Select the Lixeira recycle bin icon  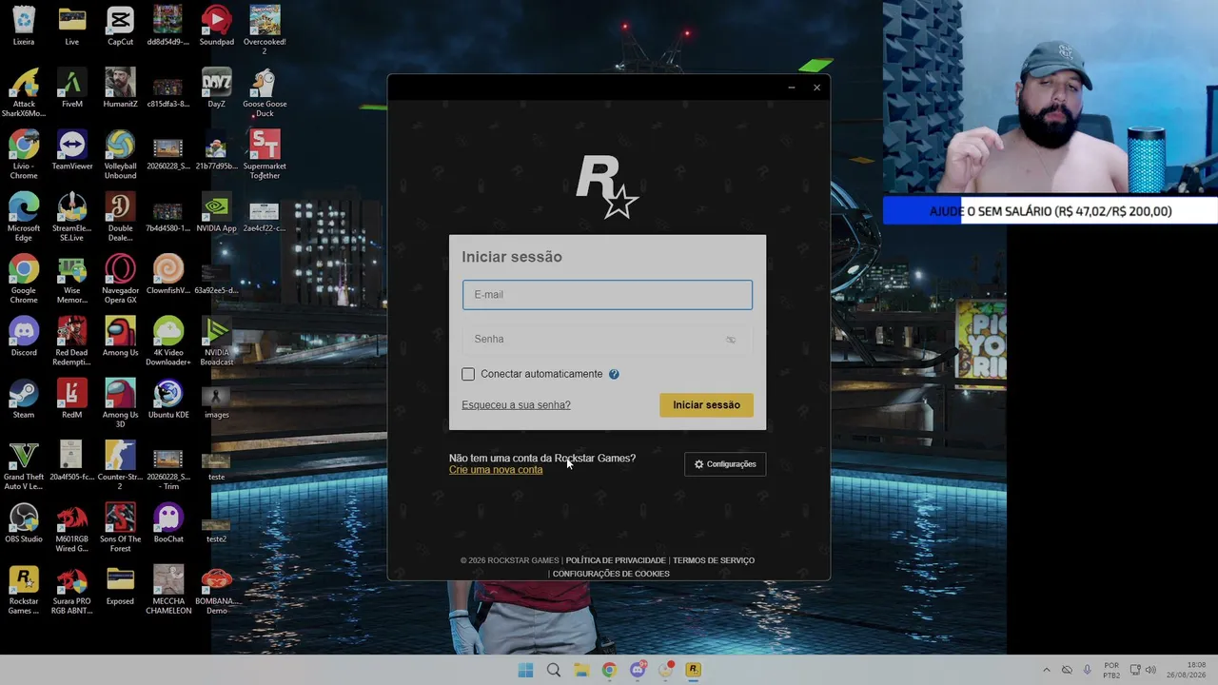click(24, 26)
